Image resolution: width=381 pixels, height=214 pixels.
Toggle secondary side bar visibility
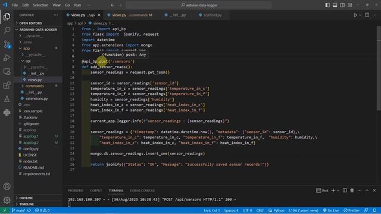pyautogui.click(x=342, y=5)
